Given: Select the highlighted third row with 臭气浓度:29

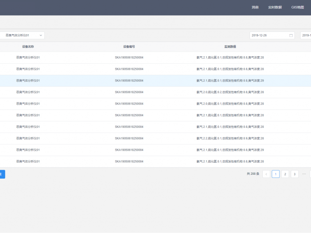Looking at the screenshot, I should [230, 81].
